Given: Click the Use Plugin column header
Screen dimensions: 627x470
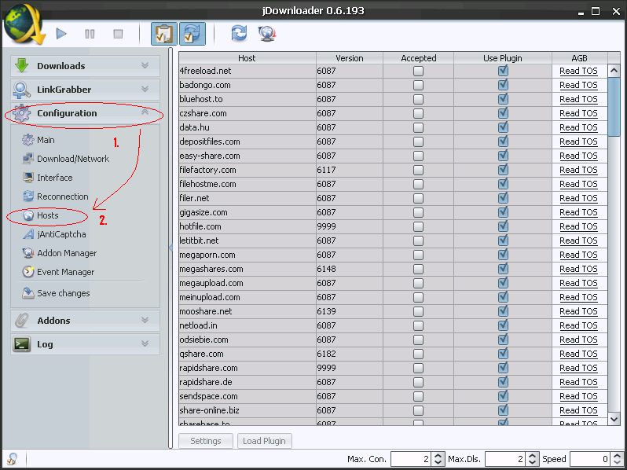Looking at the screenshot, I should [503, 58].
